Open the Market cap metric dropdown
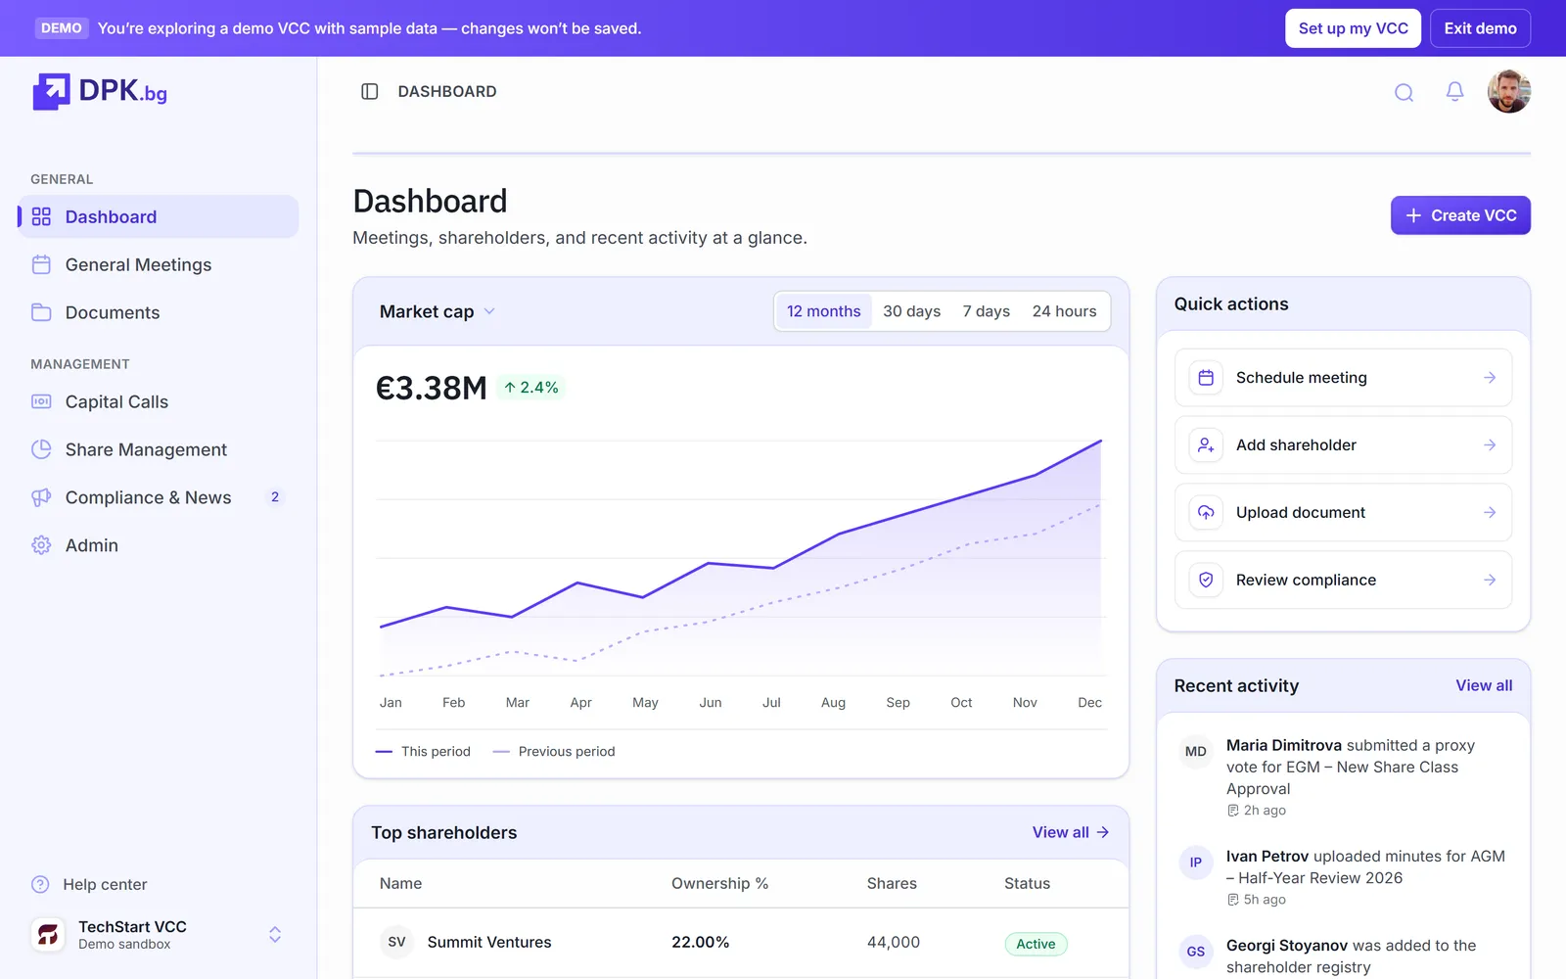Viewport: 1566px width, 979px height. pyautogui.click(x=438, y=311)
